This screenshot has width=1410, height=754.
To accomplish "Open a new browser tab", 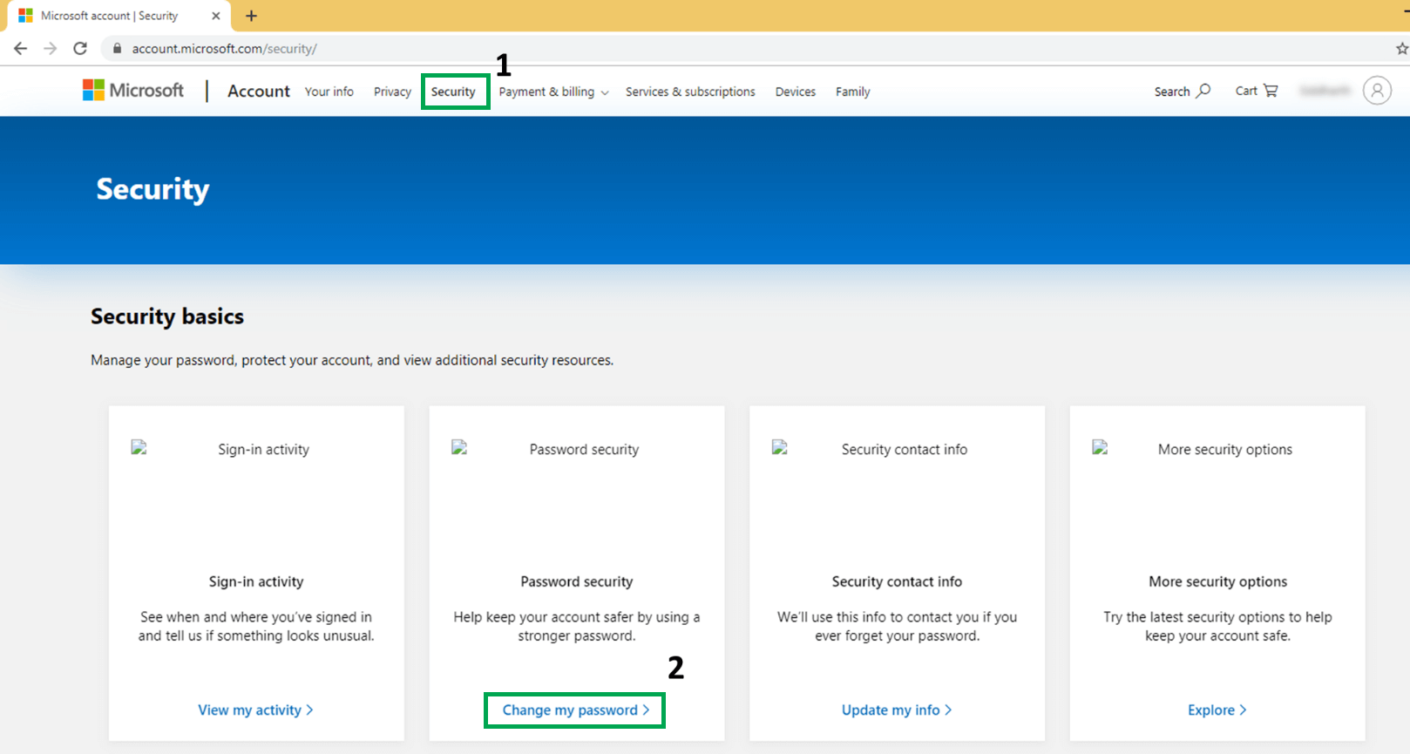I will [x=251, y=16].
